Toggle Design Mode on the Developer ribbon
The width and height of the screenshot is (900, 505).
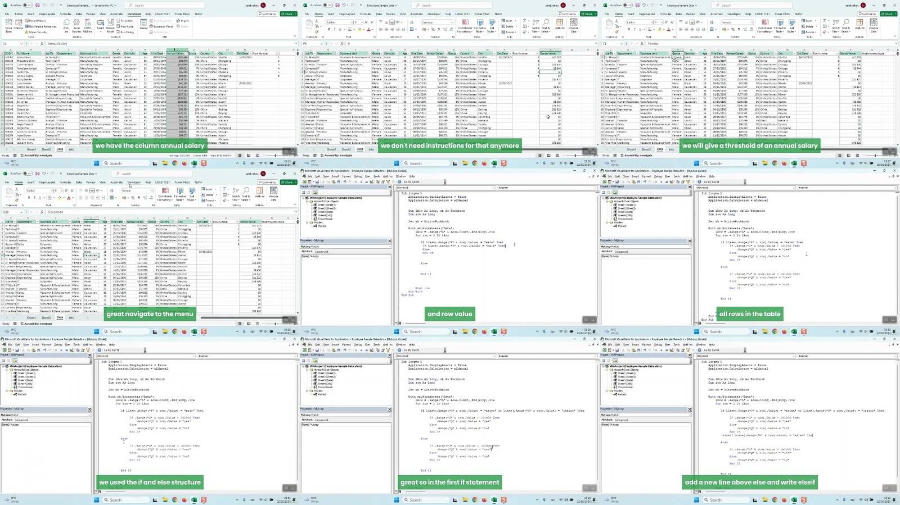pos(110,25)
